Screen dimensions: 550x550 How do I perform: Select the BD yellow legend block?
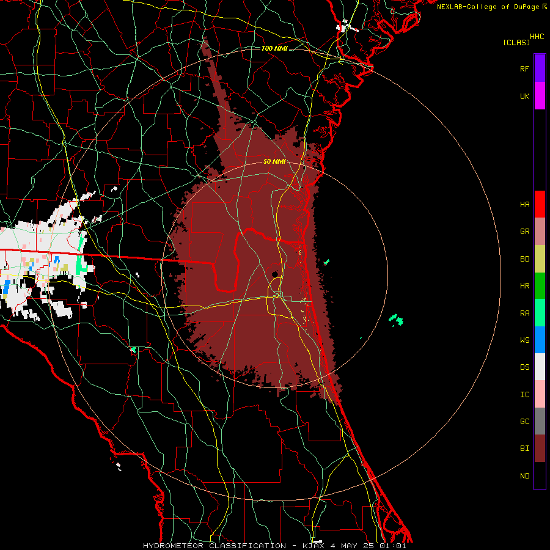point(540,259)
